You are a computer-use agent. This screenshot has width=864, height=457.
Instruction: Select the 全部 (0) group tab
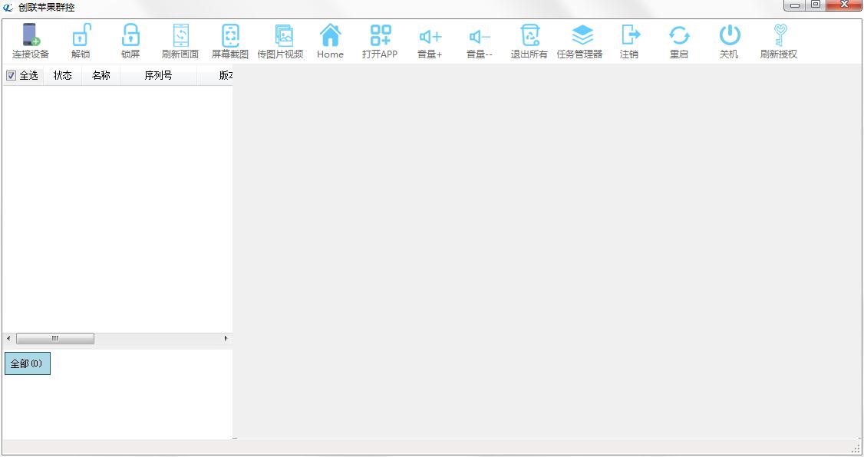coord(28,363)
